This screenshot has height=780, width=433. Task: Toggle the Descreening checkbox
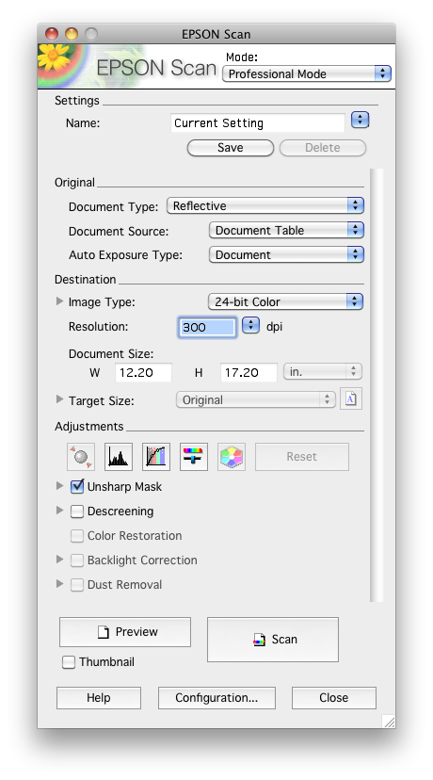coord(77,512)
